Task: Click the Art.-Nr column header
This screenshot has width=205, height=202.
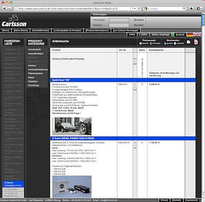Action: [122, 50]
